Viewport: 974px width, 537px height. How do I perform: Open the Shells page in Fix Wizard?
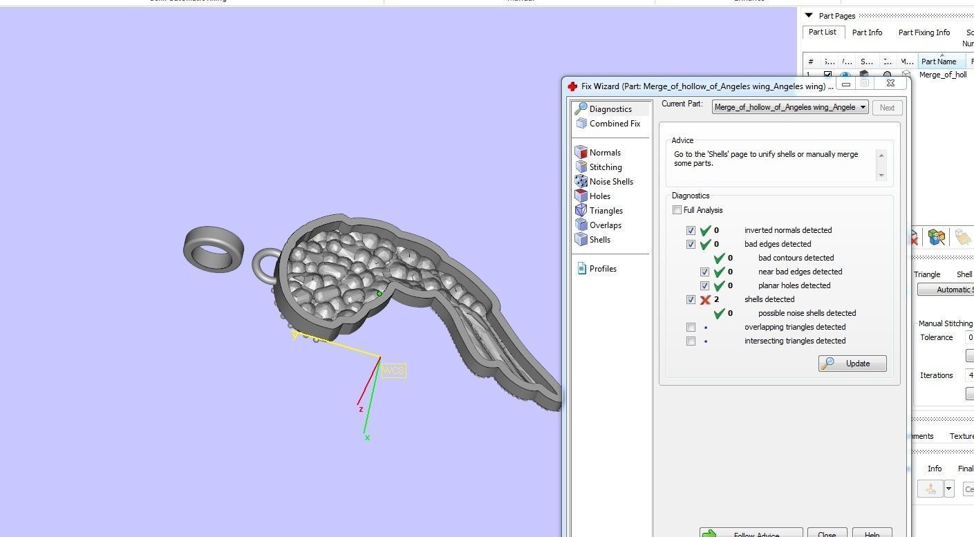point(593,240)
